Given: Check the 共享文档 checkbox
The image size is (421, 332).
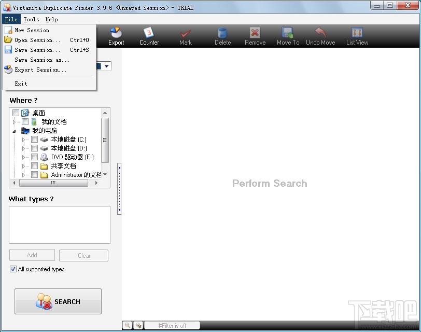Looking at the screenshot, I should (x=34, y=165).
